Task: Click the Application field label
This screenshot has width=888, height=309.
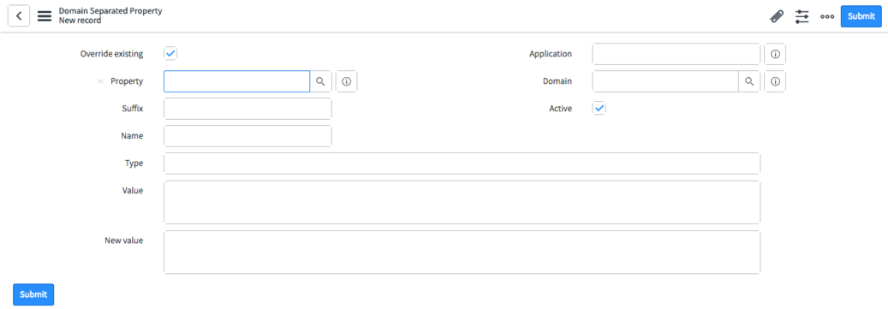Action: pos(551,54)
